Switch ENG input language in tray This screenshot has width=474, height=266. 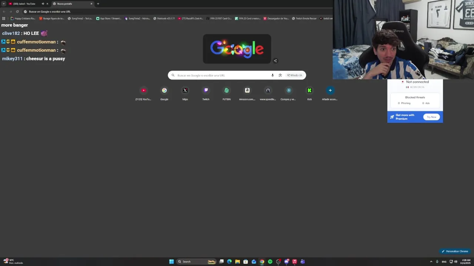pos(444,262)
